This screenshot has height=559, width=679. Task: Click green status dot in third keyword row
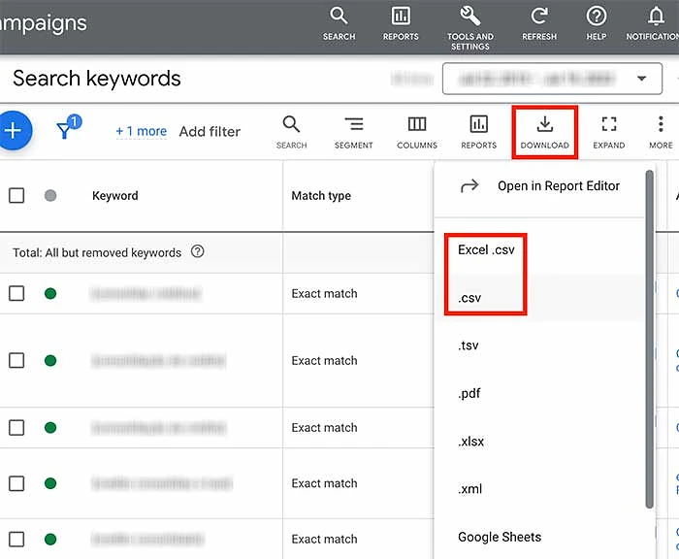tap(50, 428)
